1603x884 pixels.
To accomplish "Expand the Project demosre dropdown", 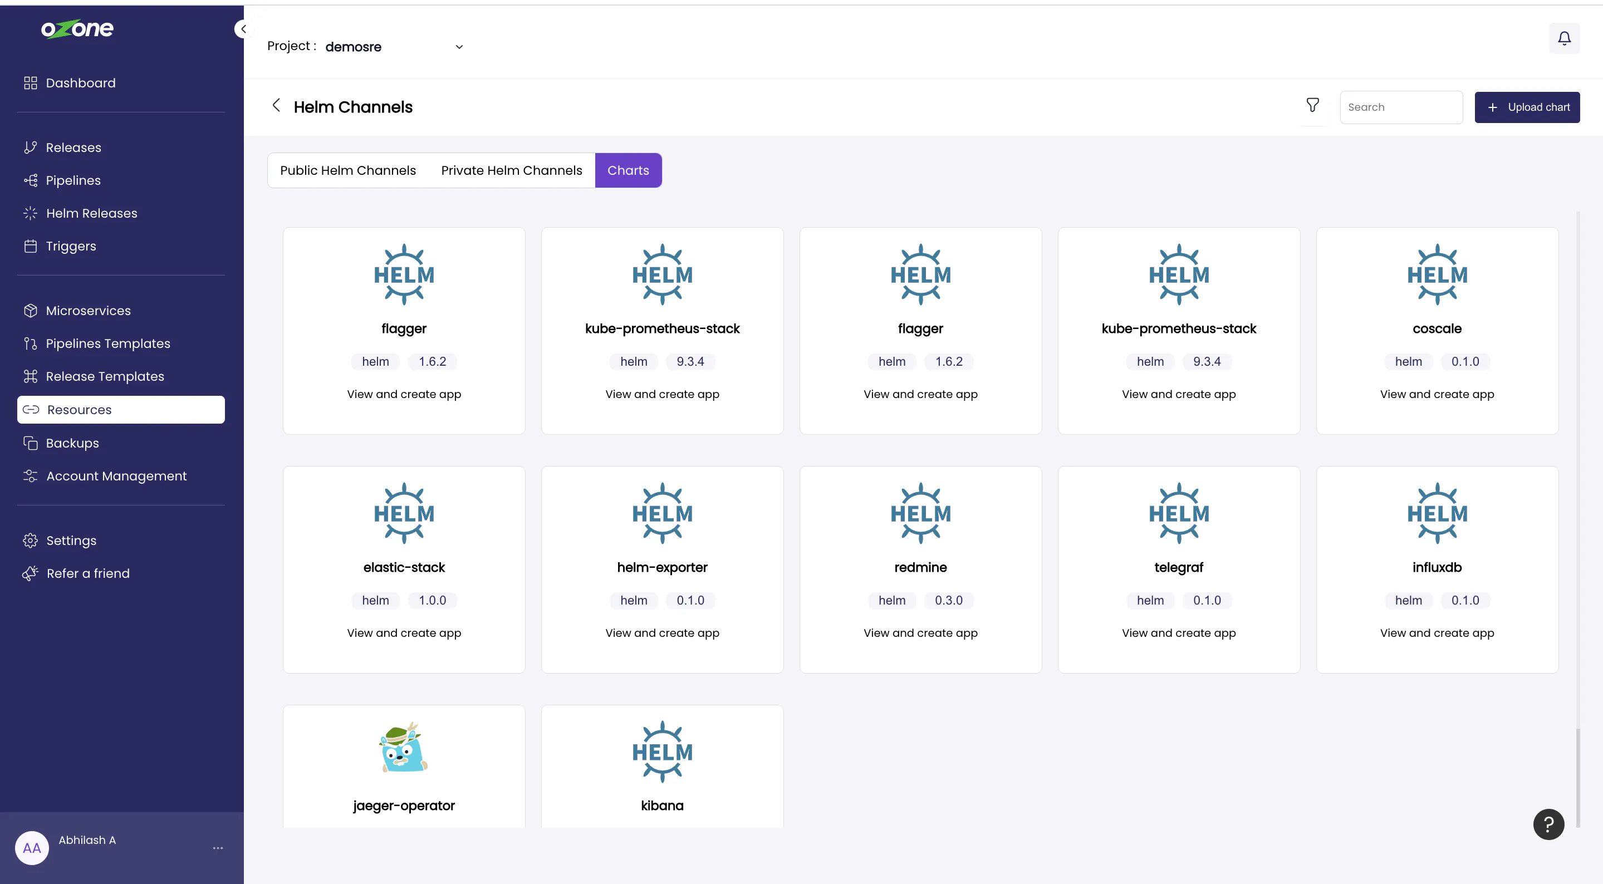I will (396, 47).
